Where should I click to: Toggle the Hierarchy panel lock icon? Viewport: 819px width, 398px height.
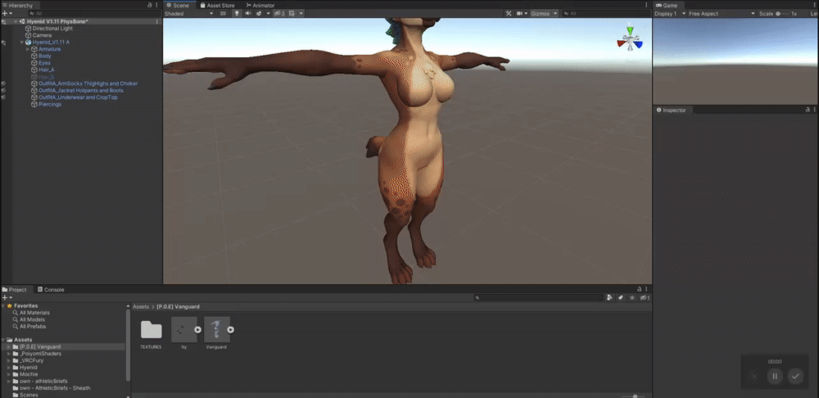[x=150, y=5]
